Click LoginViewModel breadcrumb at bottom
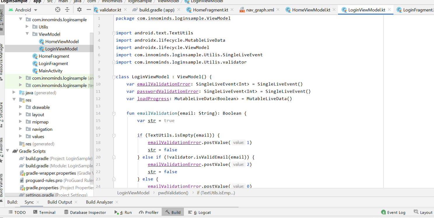The image size is (434, 218). [133, 193]
